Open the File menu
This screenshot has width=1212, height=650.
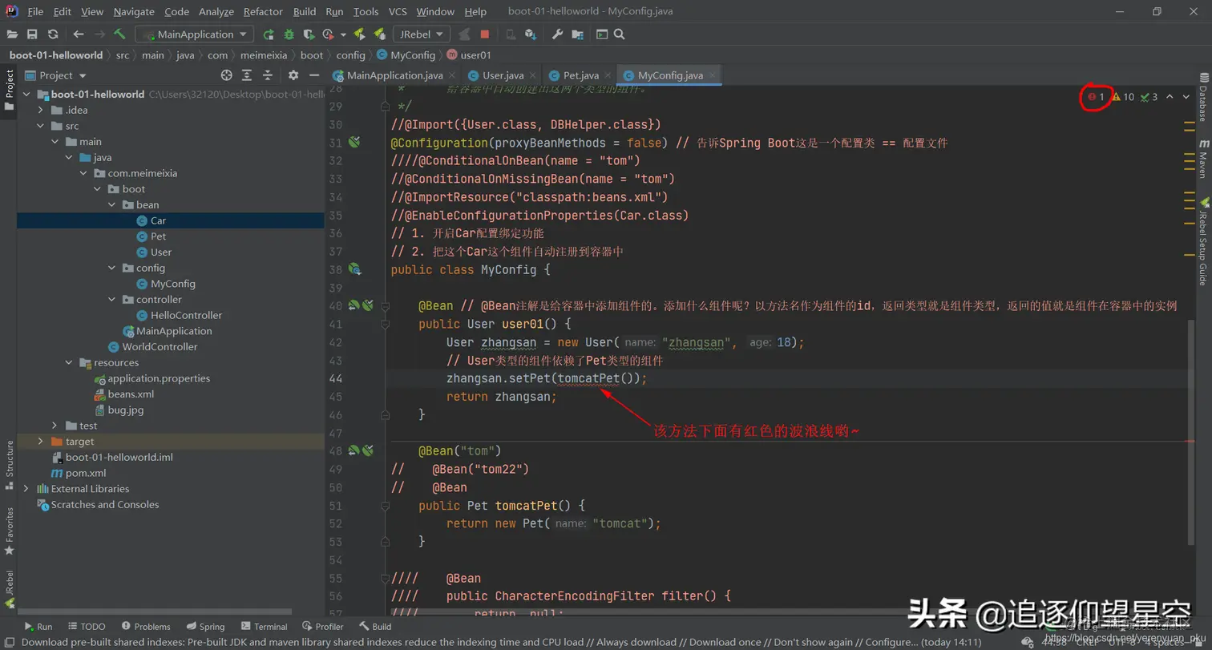[35, 12]
